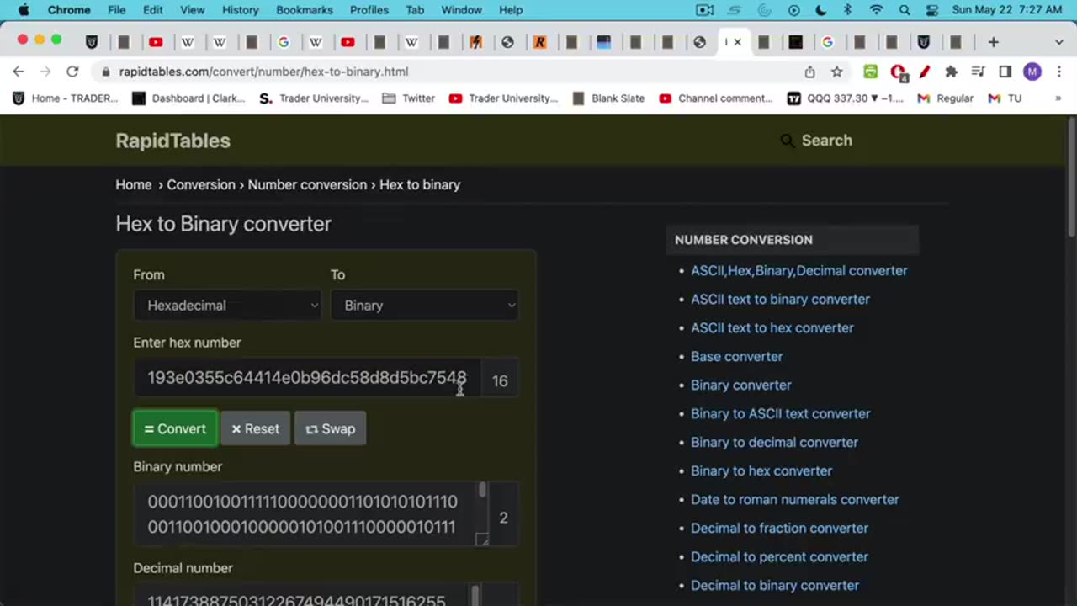
Task: Open the File menu
Action: pos(116,10)
